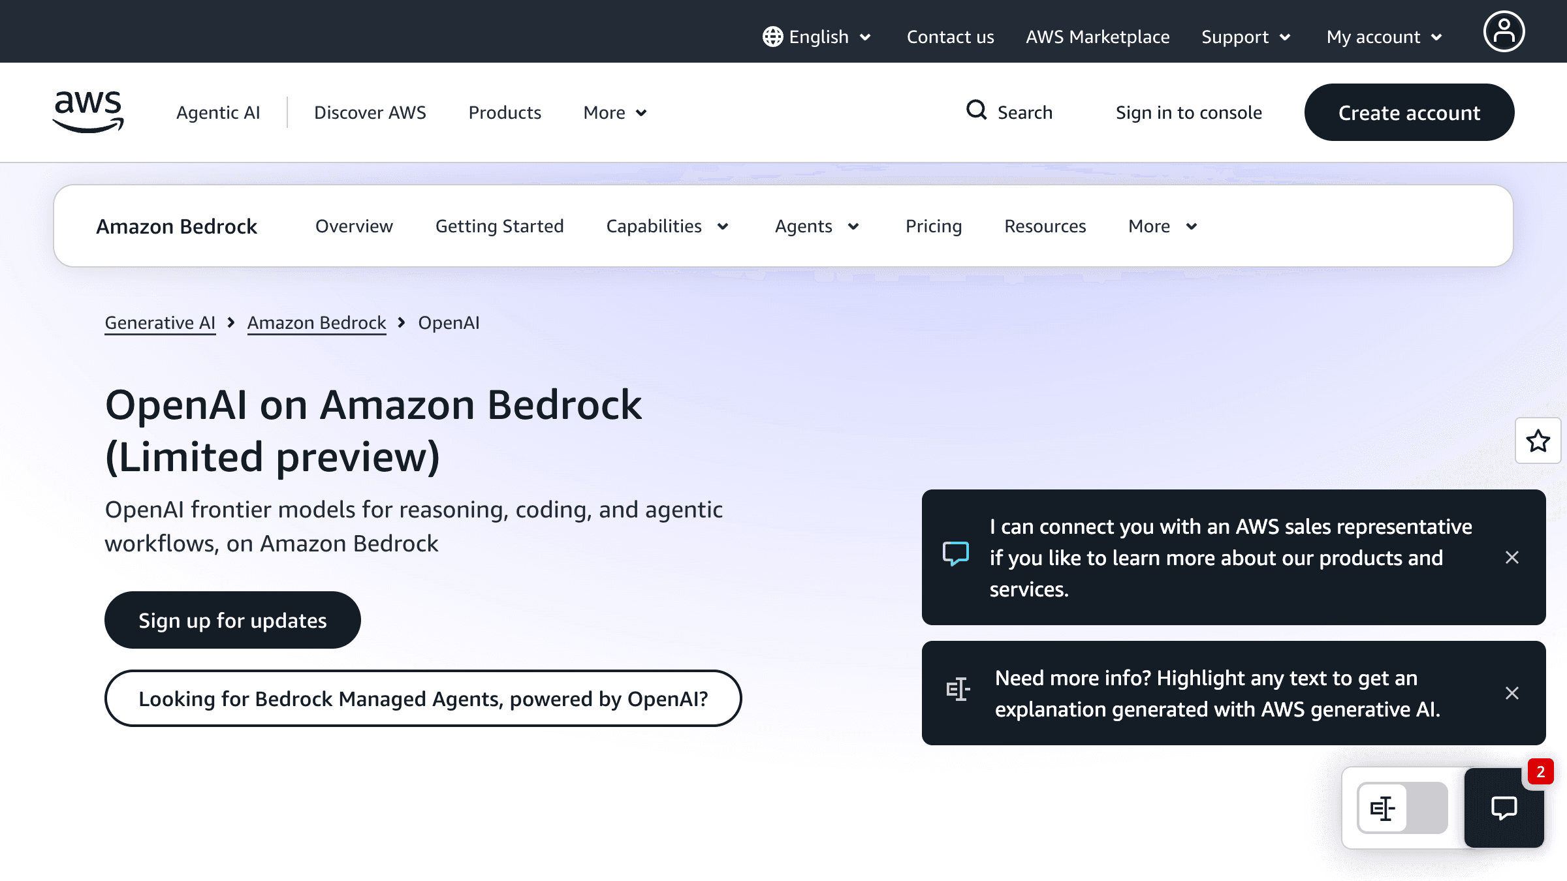Open the More menu in main navigation
Viewport: 1567px width, 881px height.
point(615,112)
